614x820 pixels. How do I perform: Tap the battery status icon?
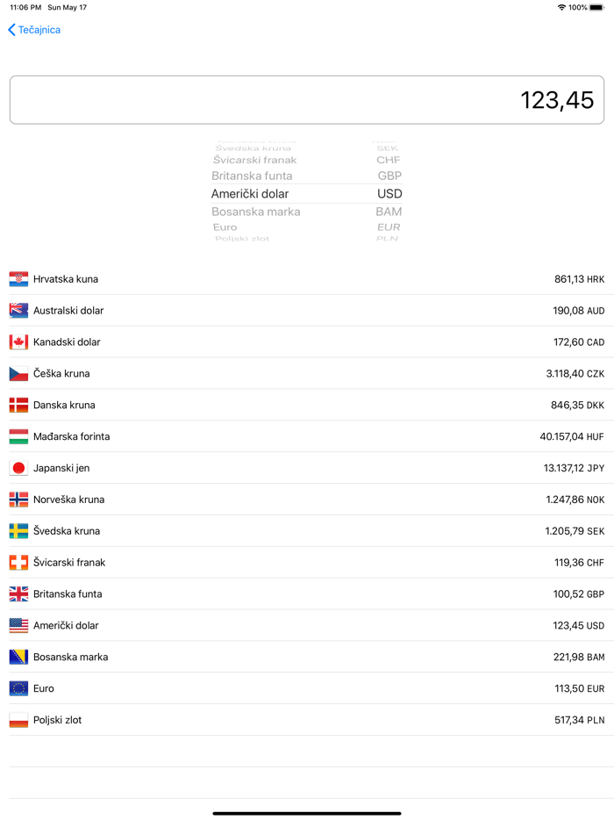pyautogui.click(x=597, y=7)
